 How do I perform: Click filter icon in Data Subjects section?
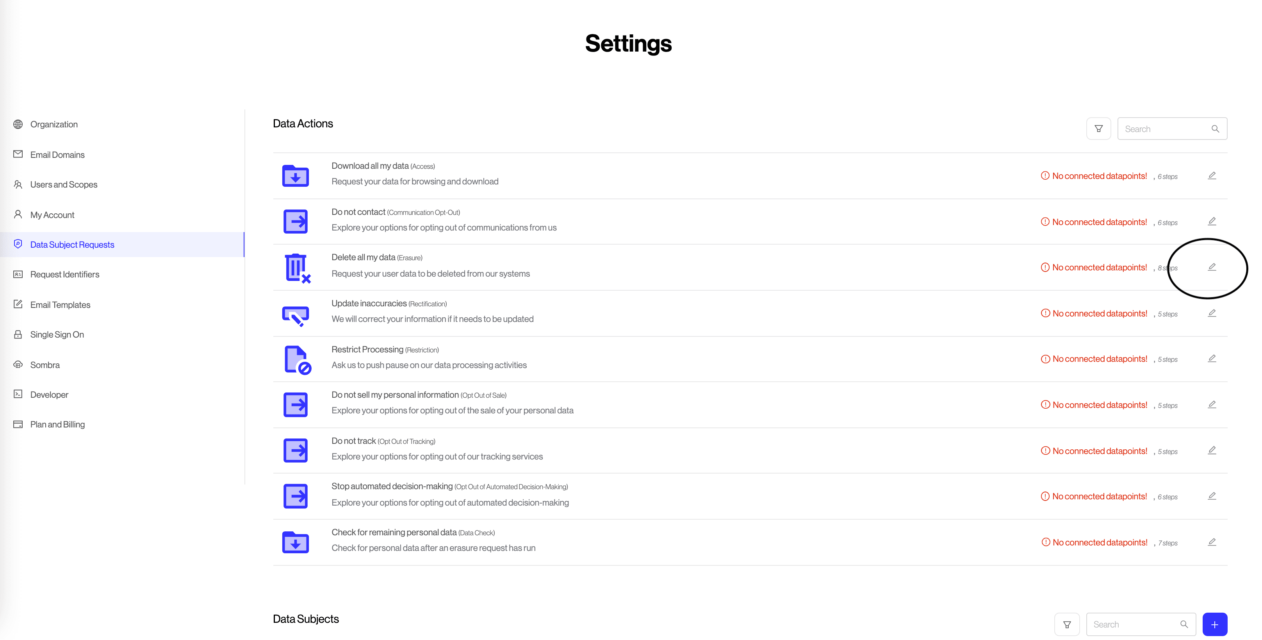[1066, 624]
